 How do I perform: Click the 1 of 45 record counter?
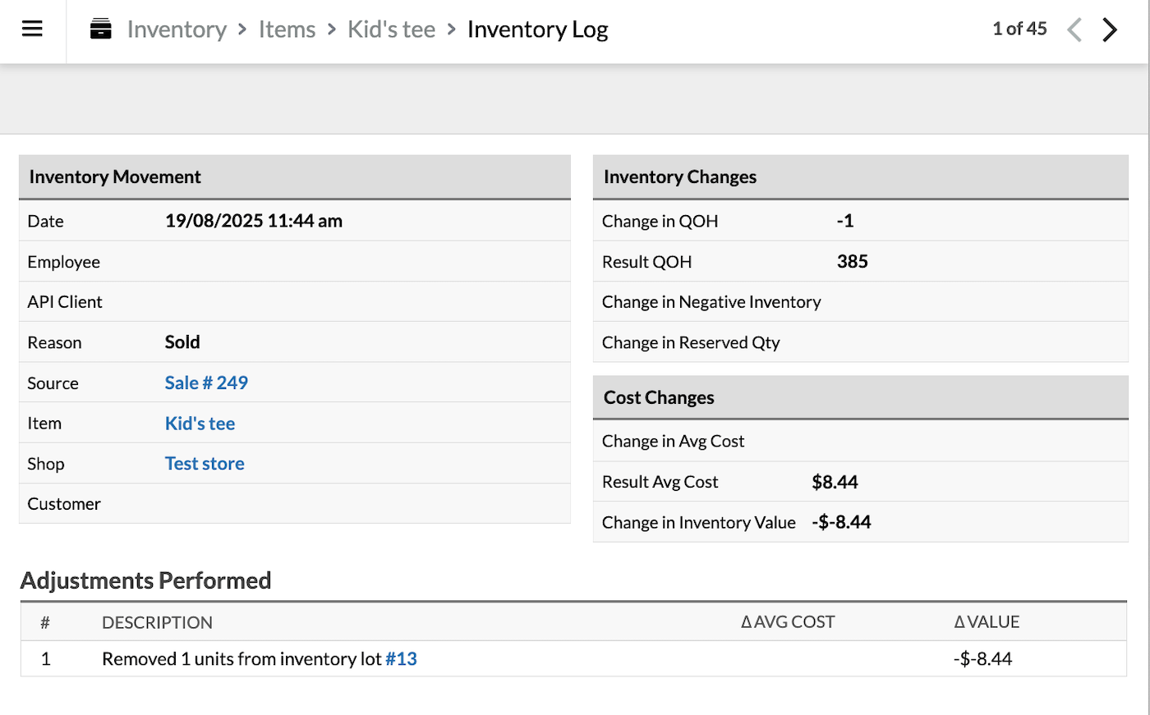click(1019, 29)
